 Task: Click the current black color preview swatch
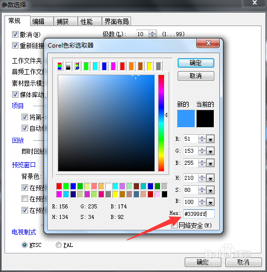point(205,119)
